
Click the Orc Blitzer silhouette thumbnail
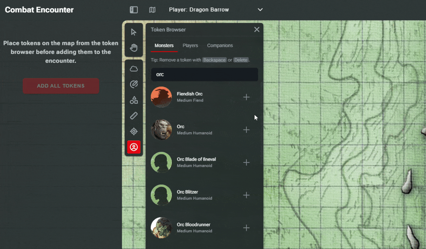161,195
